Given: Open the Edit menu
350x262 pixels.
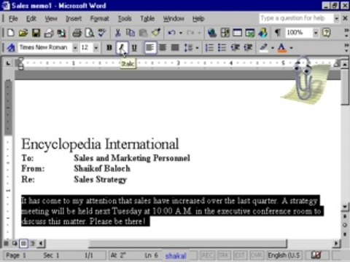Looking at the screenshot, I should [31, 18].
